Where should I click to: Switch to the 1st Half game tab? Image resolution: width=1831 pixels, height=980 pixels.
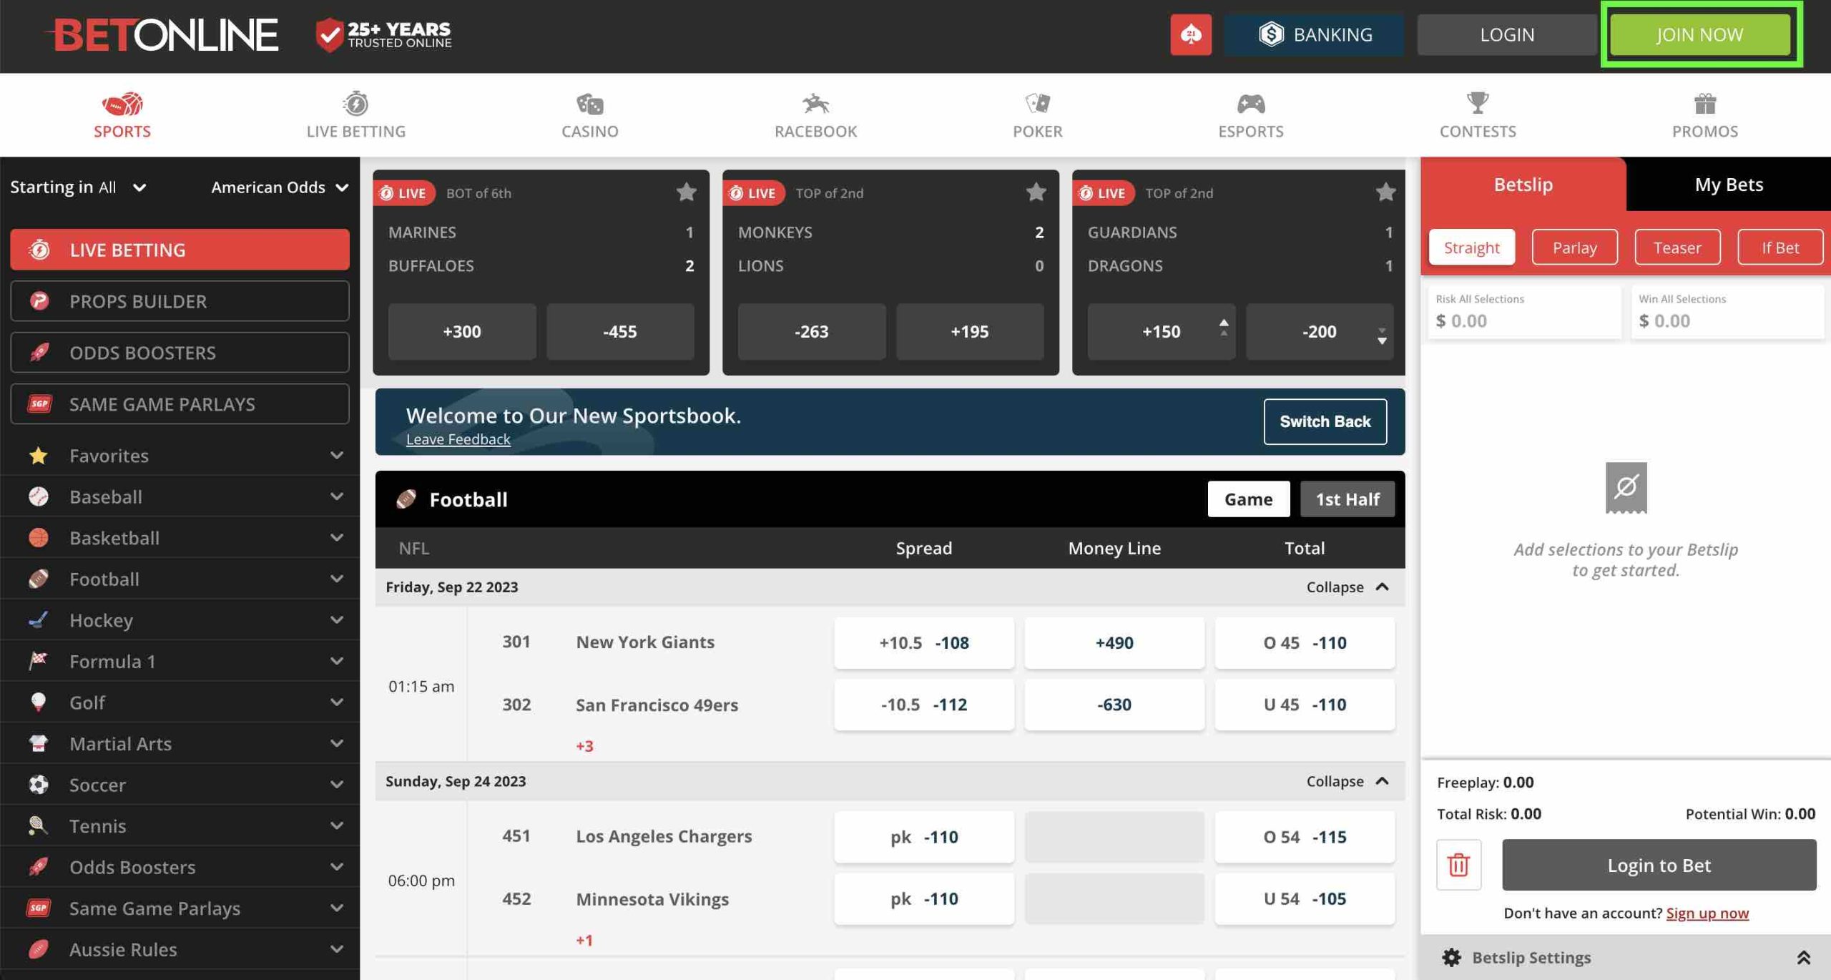click(1347, 498)
